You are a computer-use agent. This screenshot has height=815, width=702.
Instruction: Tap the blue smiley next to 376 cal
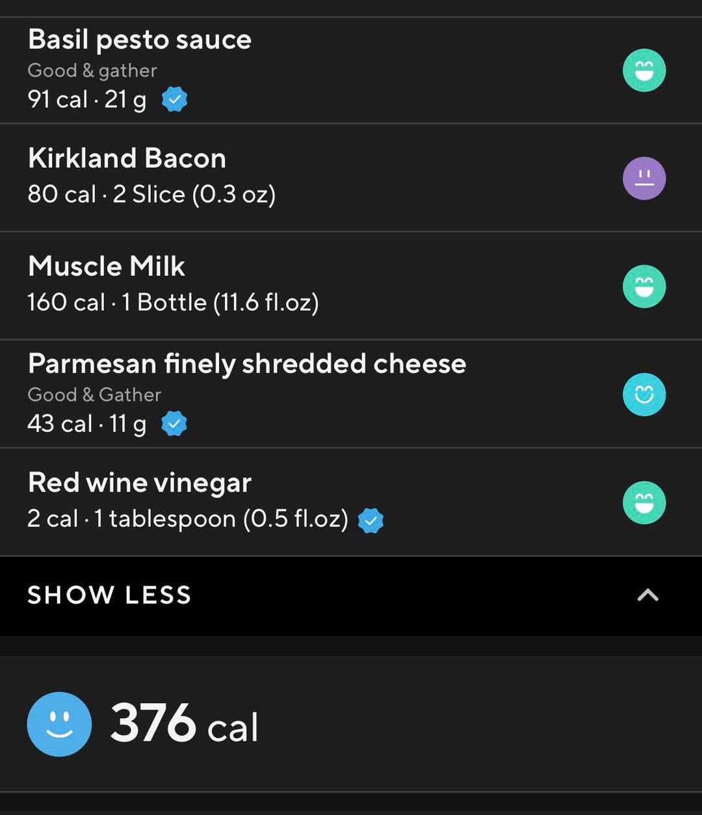[59, 724]
